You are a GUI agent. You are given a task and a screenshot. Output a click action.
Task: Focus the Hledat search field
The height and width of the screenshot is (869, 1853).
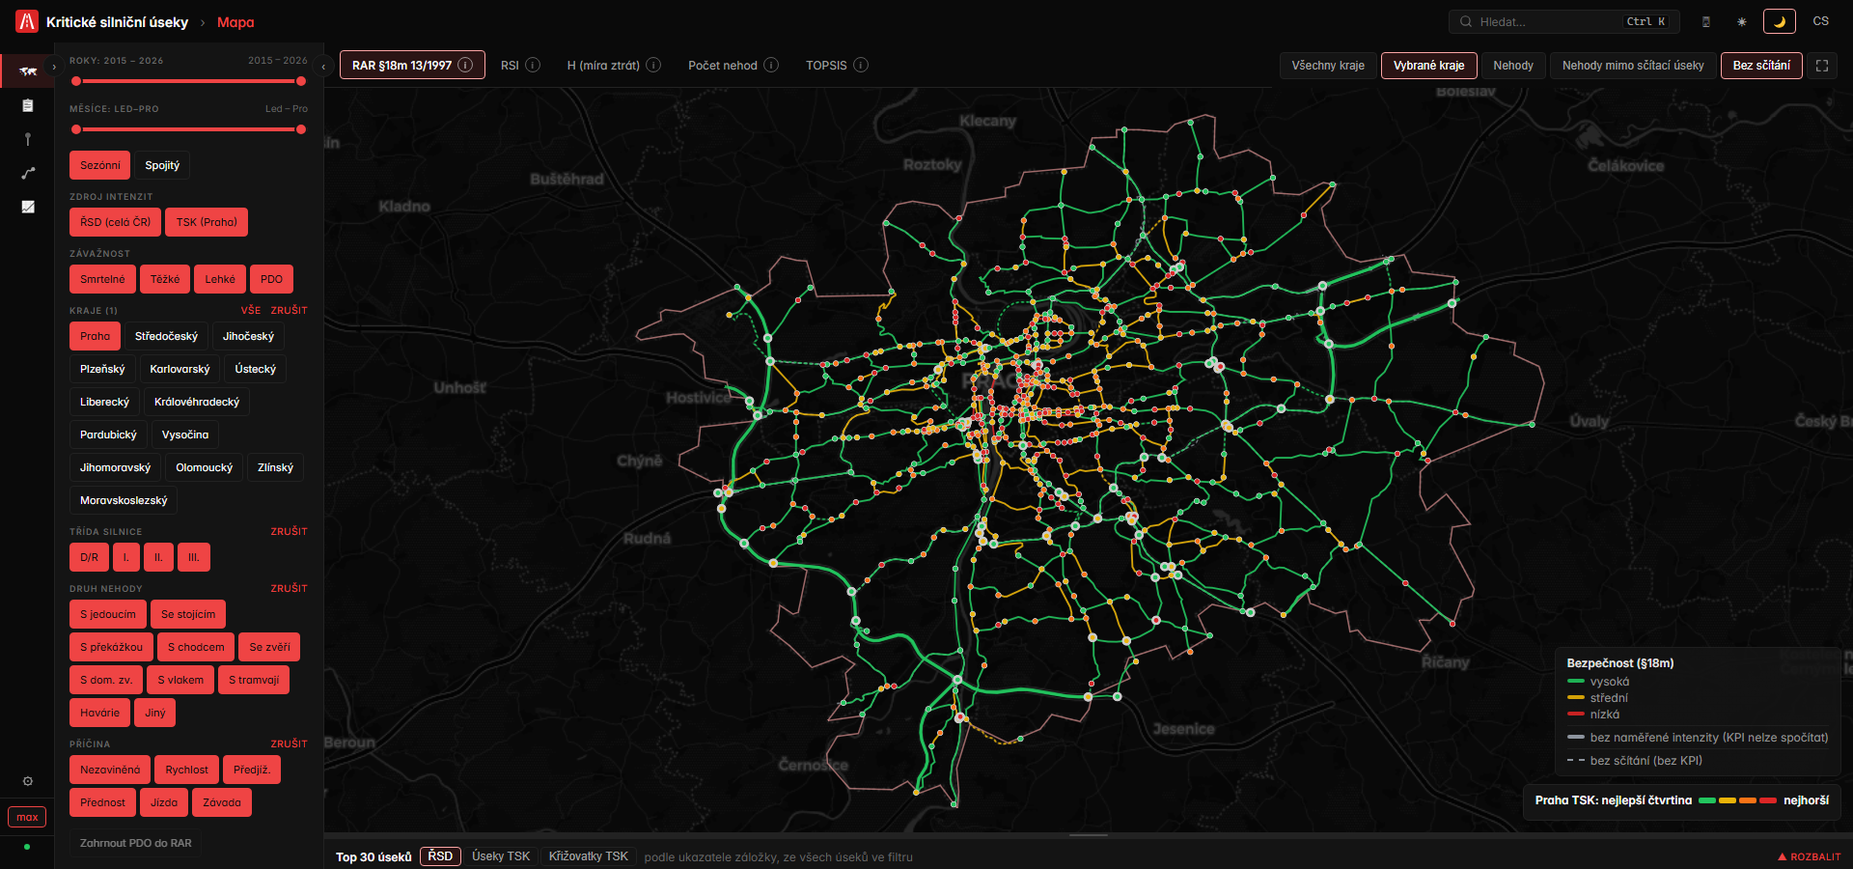coord(1563,21)
